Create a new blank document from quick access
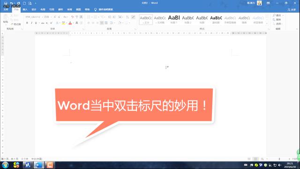The width and height of the screenshot is (300, 169). coord(24,3)
